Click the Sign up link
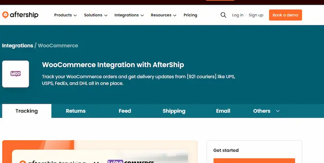324x163 pixels. click(256, 15)
